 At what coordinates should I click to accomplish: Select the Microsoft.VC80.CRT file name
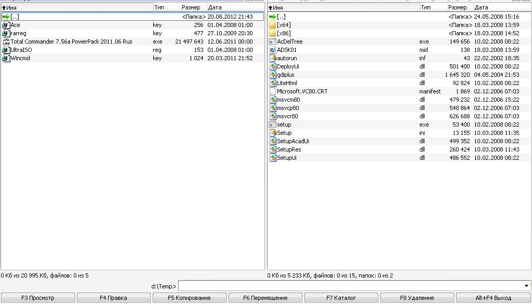pyautogui.click(x=302, y=91)
